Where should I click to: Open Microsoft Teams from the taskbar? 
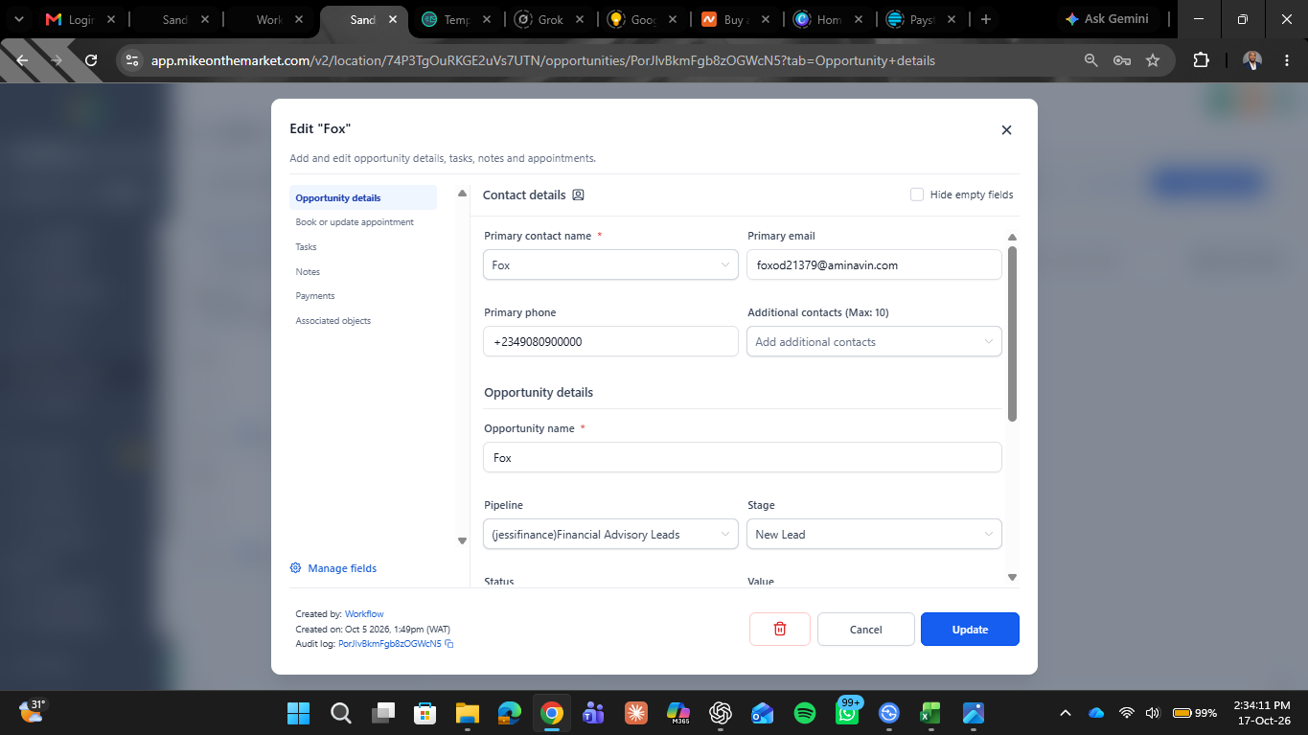point(593,713)
